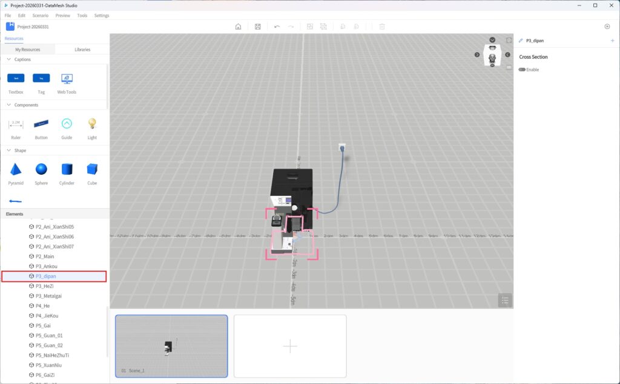This screenshot has height=384, width=620.
Task: Open the Tools menu
Action: click(82, 15)
